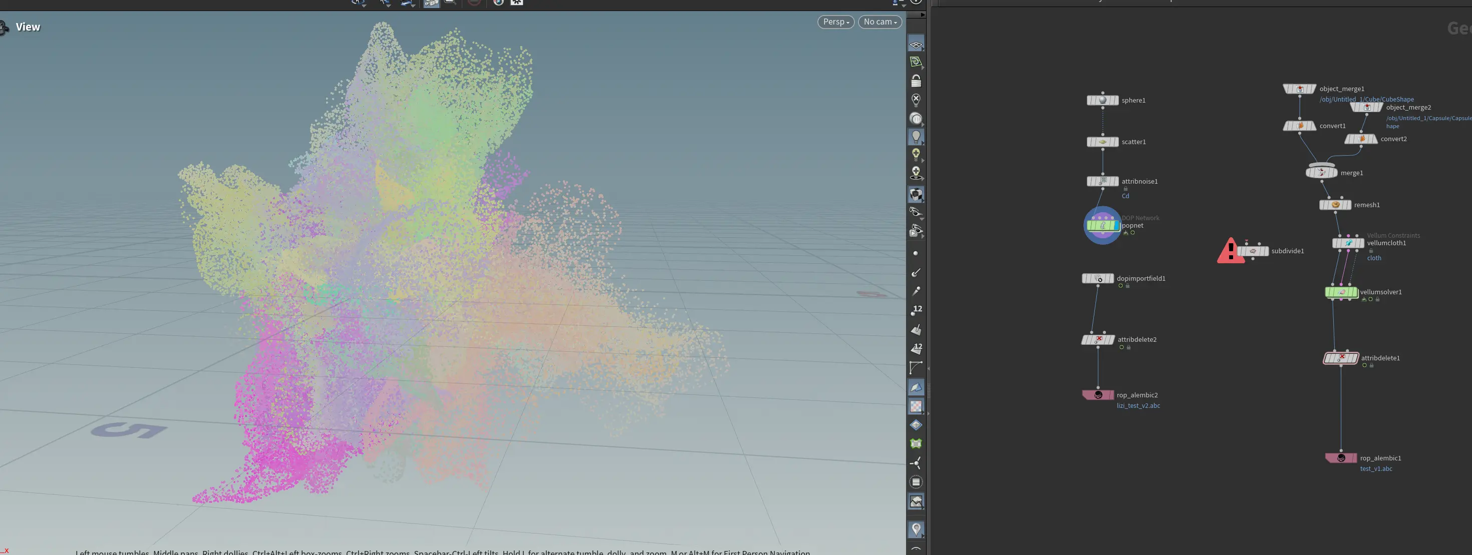
Task: Click the reference plane icon below the grid icon
Action: pos(916,62)
